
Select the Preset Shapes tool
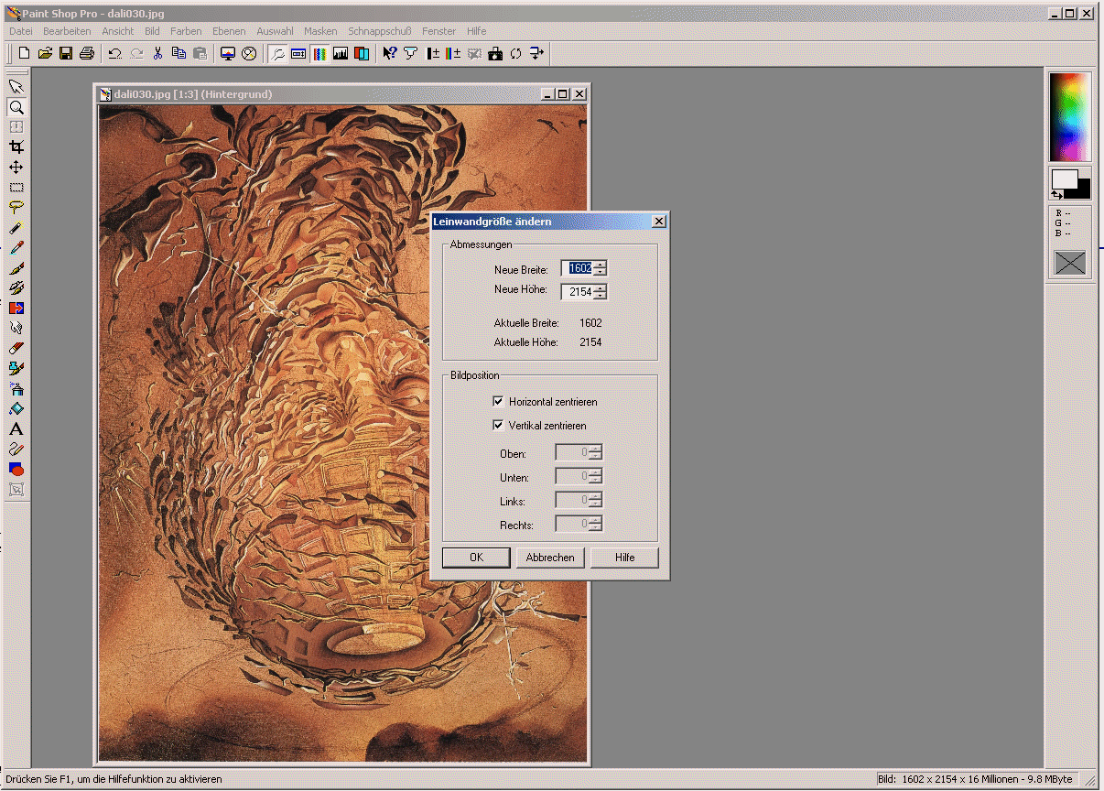[x=16, y=470]
